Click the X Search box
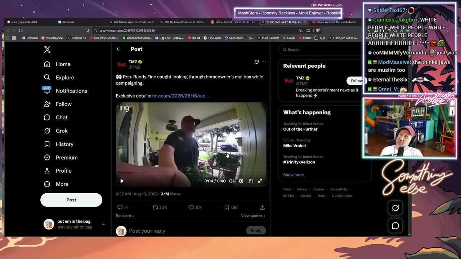This screenshot has width=461, height=259. pyautogui.click(x=325, y=50)
